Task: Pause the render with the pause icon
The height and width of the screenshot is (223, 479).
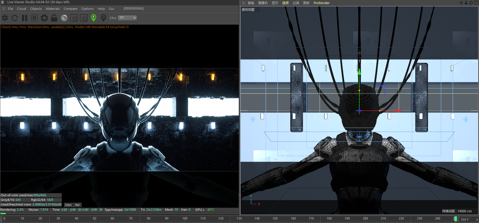Action: (25, 18)
